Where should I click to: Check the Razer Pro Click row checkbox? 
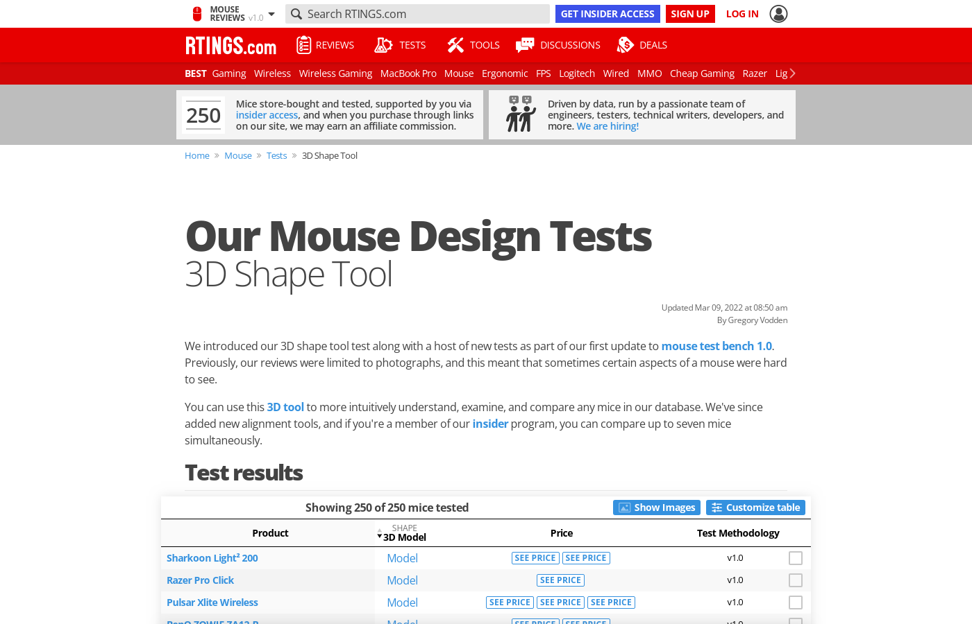[796, 580]
